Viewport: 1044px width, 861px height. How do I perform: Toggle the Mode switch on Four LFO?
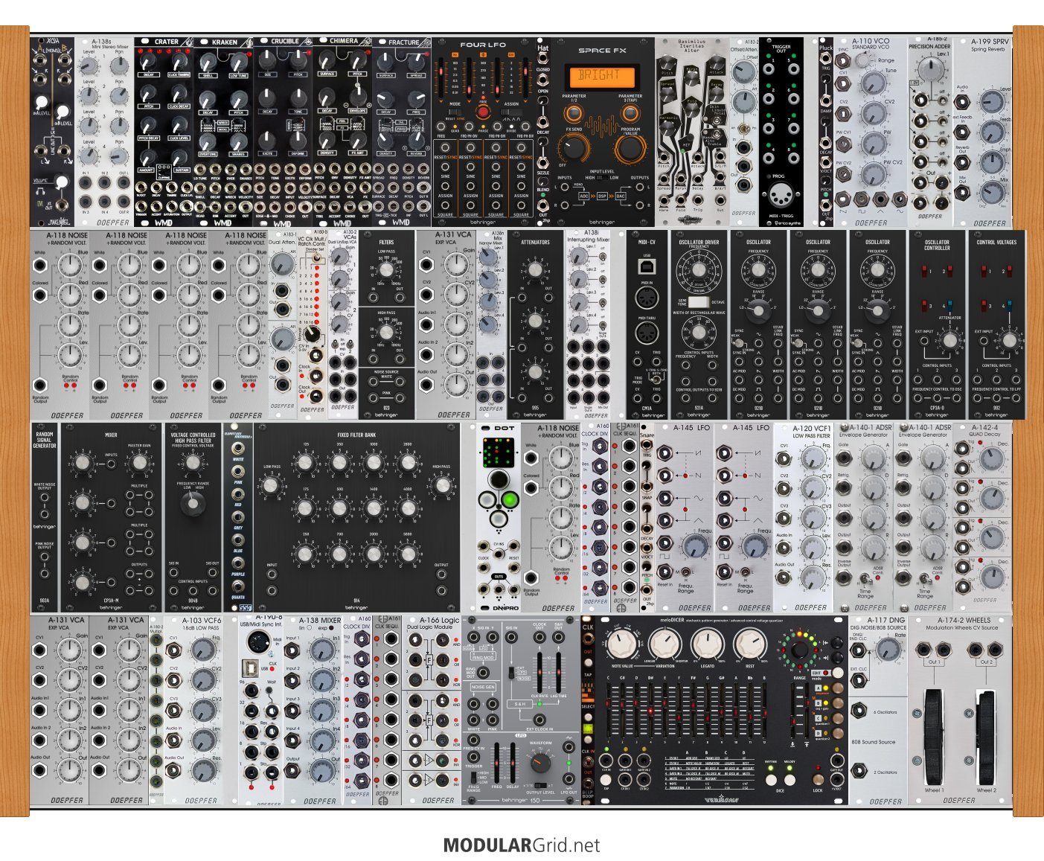[455, 112]
